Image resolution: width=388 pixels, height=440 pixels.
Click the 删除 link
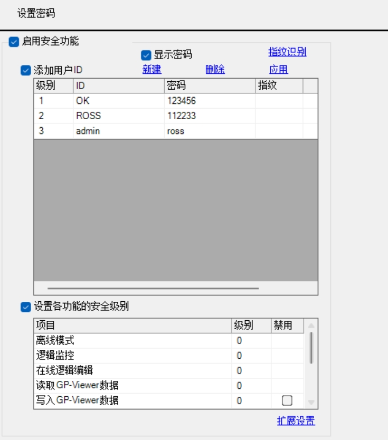[215, 70]
